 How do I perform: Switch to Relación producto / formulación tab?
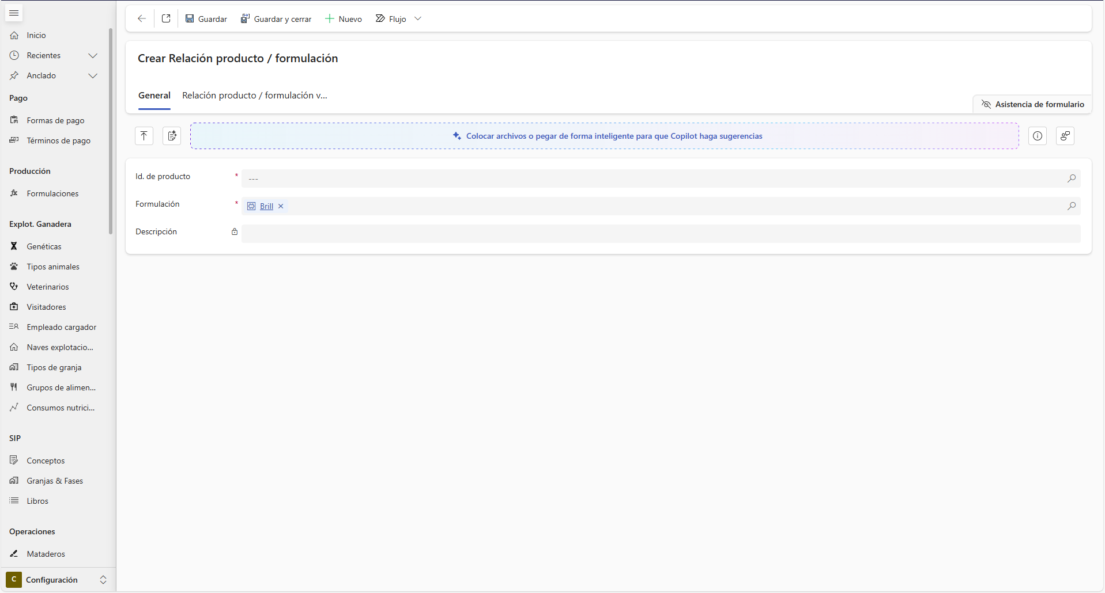click(x=254, y=96)
